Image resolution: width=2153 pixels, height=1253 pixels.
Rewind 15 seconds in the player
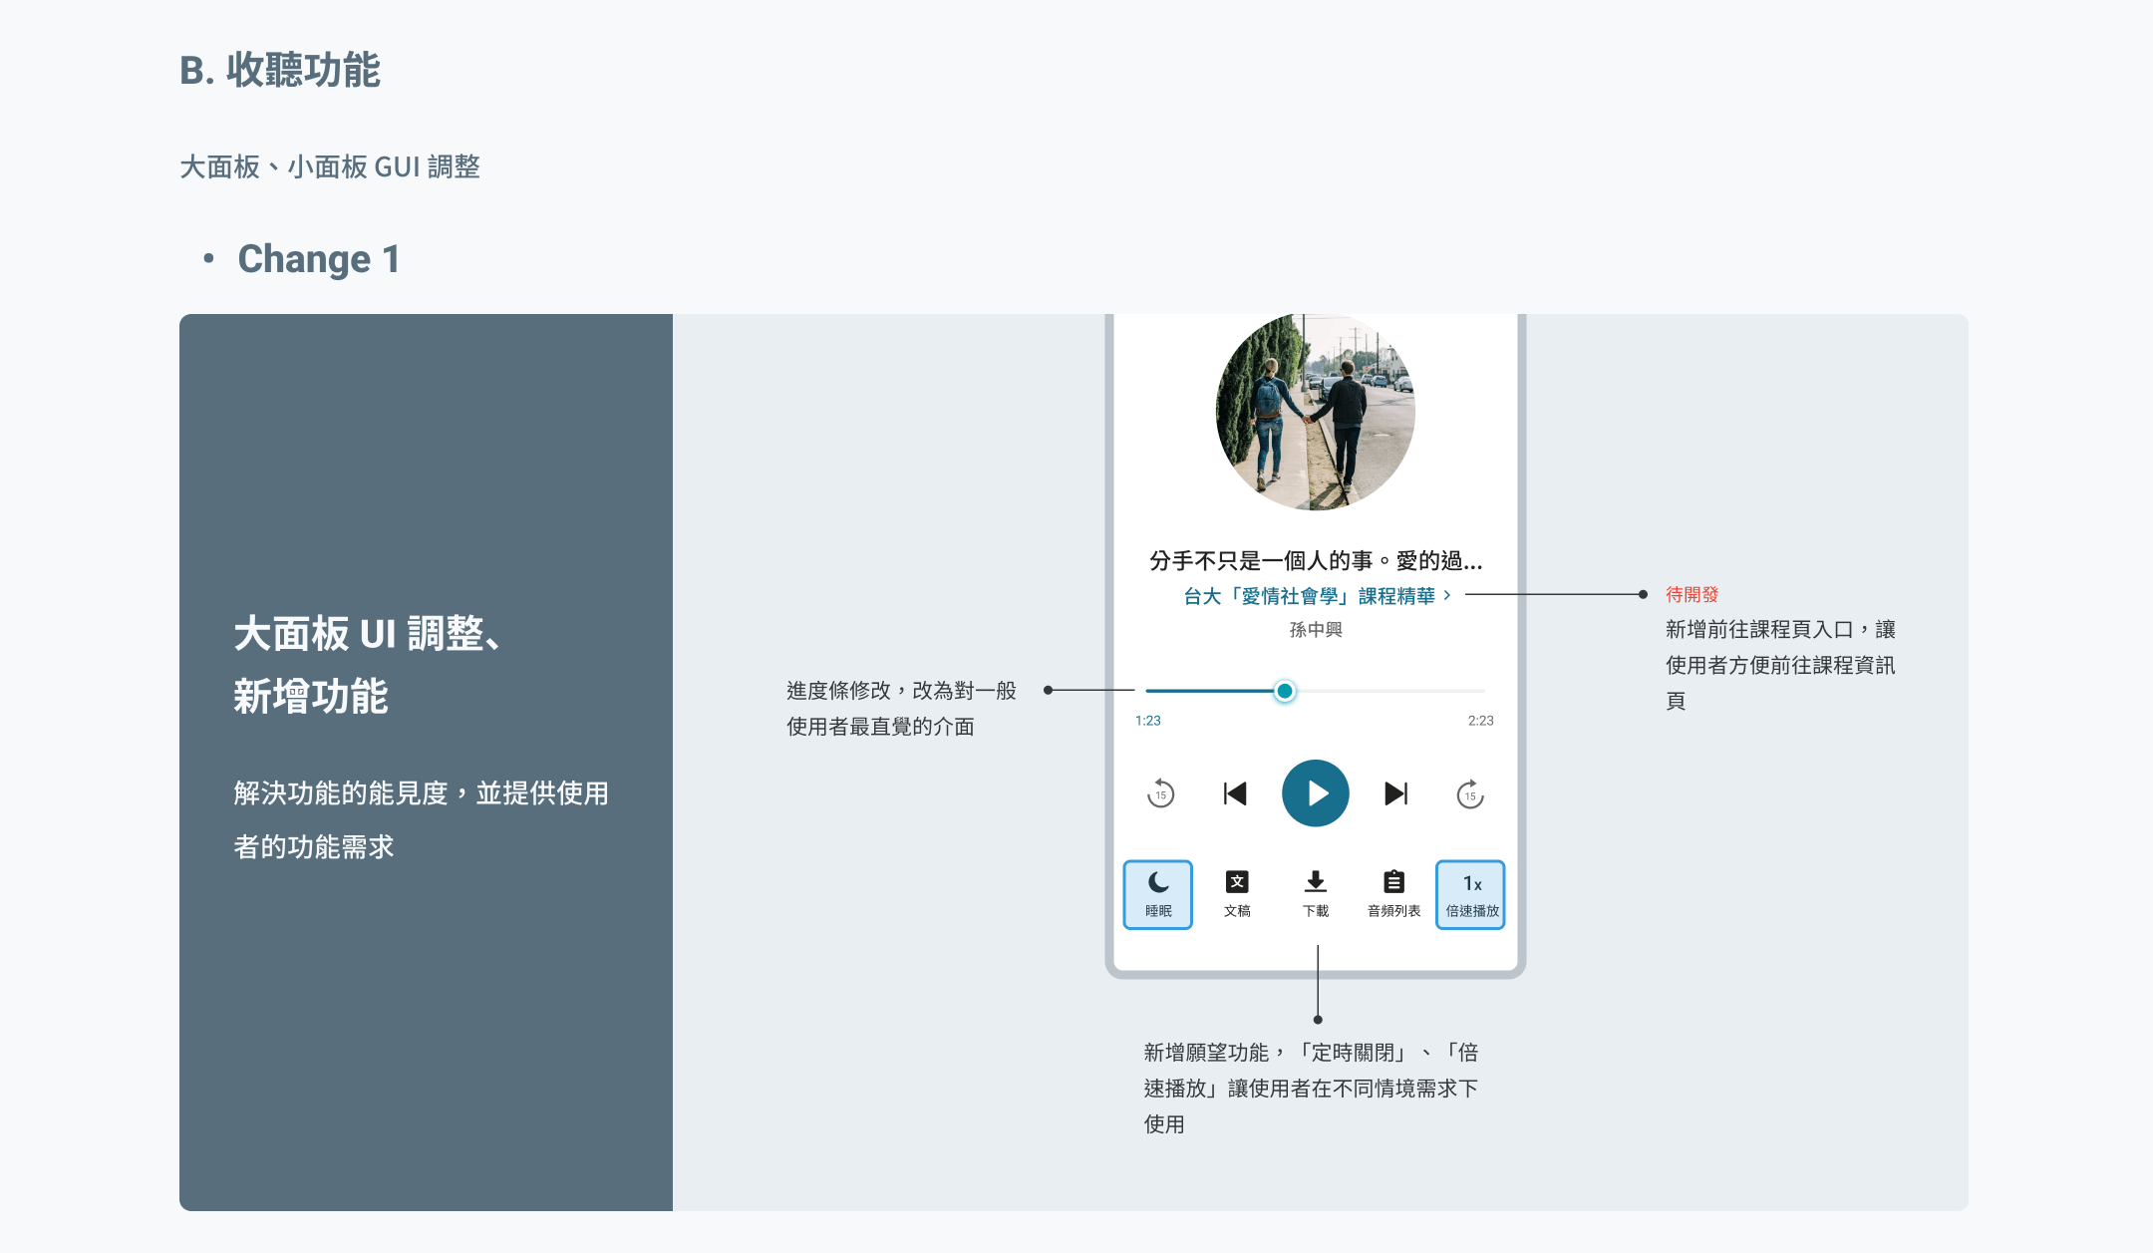click(1160, 793)
